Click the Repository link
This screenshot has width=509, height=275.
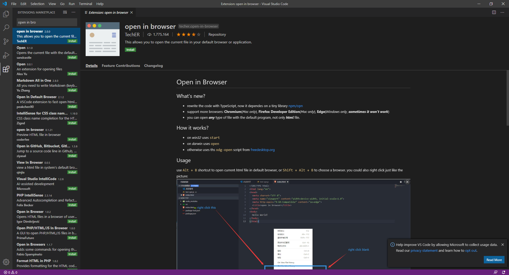click(217, 34)
